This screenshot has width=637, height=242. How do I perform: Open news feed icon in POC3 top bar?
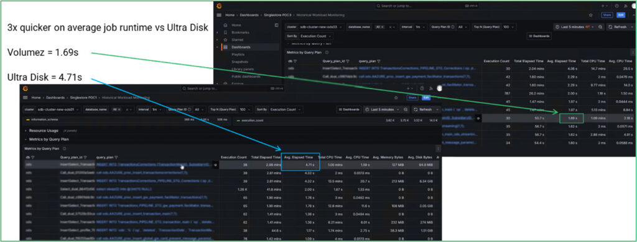tap(626, 6)
